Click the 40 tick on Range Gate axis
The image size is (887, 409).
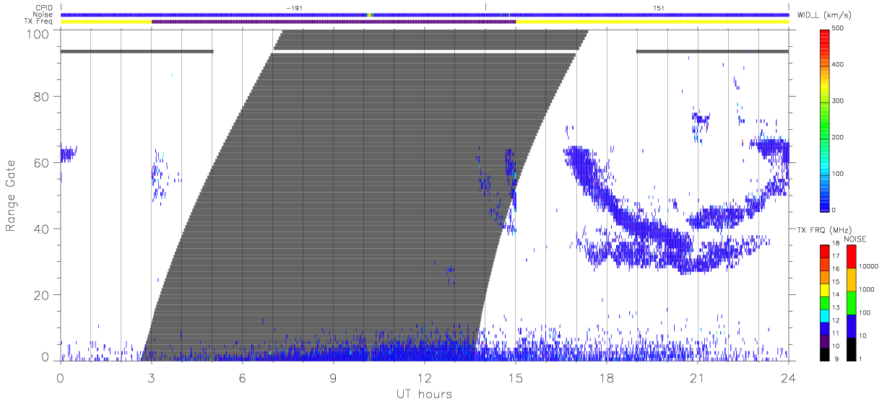click(41, 229)
